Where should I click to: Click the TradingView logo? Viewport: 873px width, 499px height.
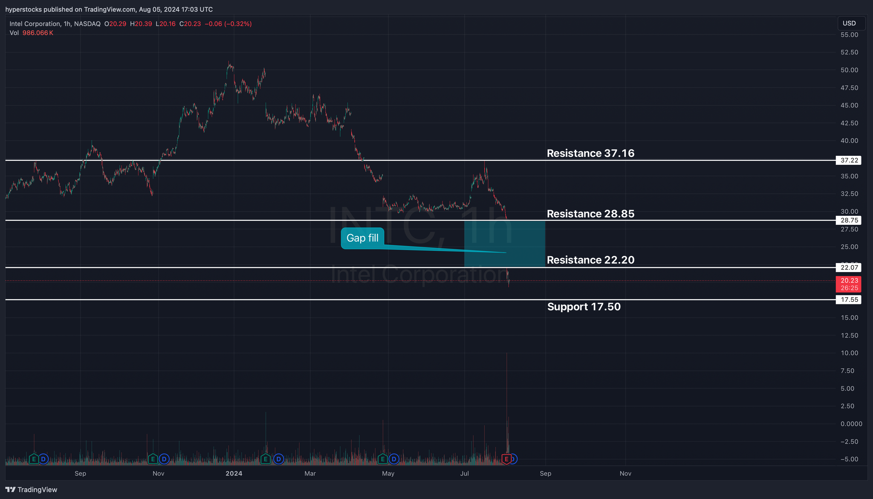pos(31,490)
